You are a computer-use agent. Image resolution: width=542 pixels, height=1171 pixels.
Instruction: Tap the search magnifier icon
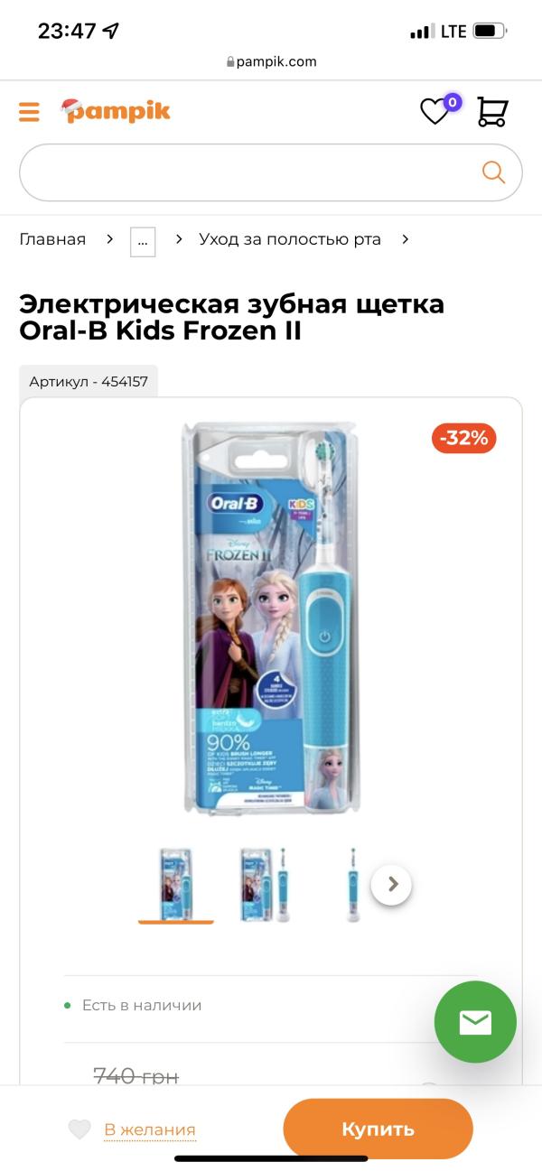pyautogui.click(x=493, y=172)
